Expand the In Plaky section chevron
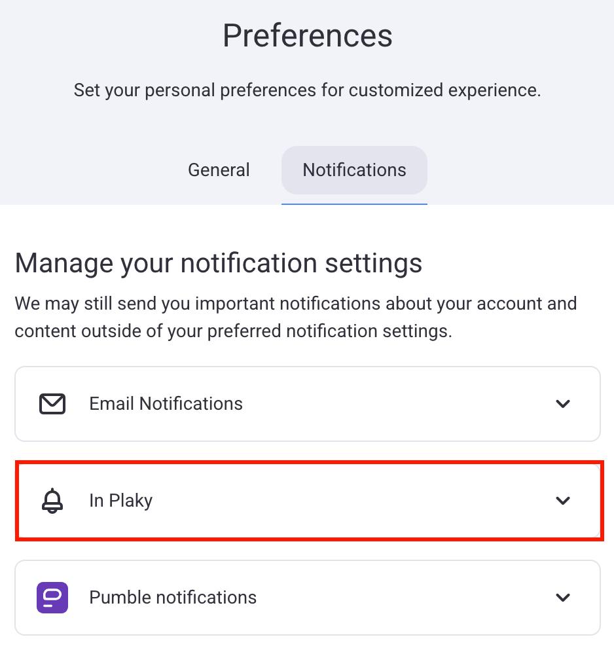This screenshot has width=614, height=652. pos(563,501)
